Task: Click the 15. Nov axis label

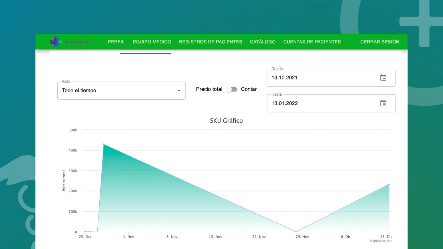Action: click(x=215, y=237)
